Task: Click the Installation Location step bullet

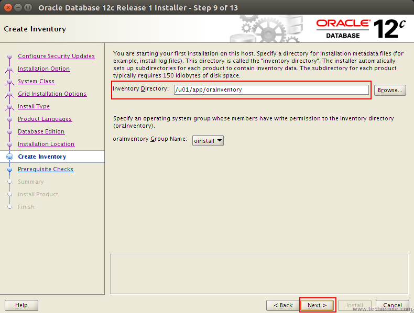Action: [10, 144]
